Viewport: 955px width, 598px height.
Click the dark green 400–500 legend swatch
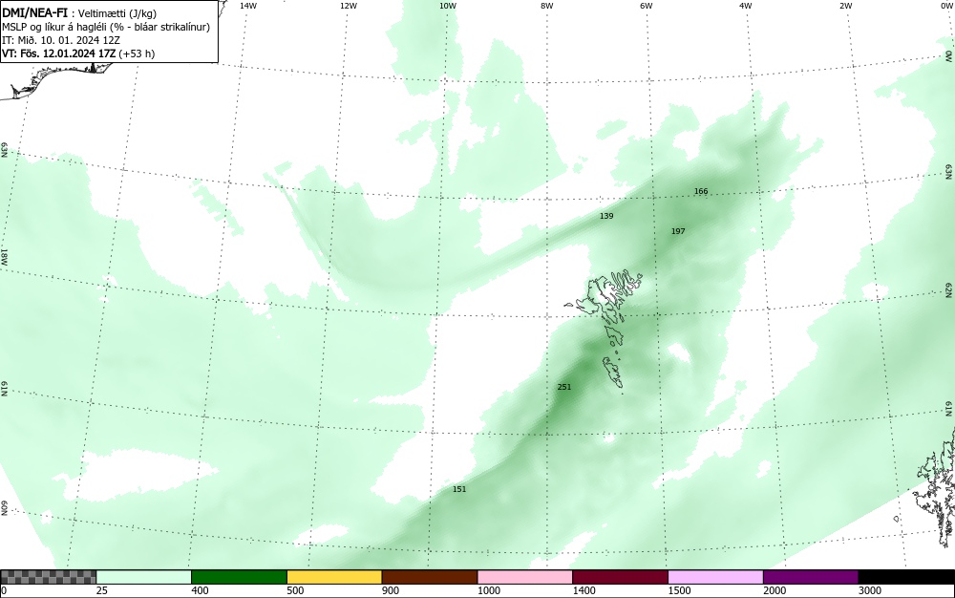point(239,577)
